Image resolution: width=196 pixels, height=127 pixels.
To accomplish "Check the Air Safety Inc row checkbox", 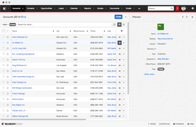I will 3,43.
